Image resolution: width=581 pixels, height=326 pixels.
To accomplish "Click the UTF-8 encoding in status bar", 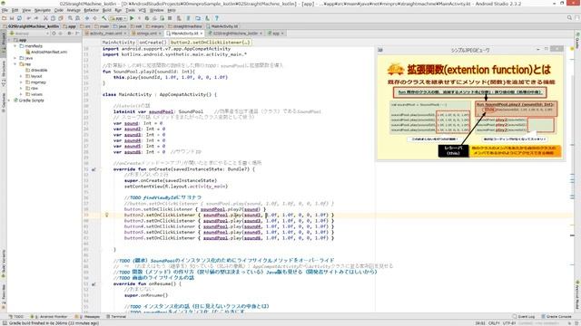I will point(508,323).
